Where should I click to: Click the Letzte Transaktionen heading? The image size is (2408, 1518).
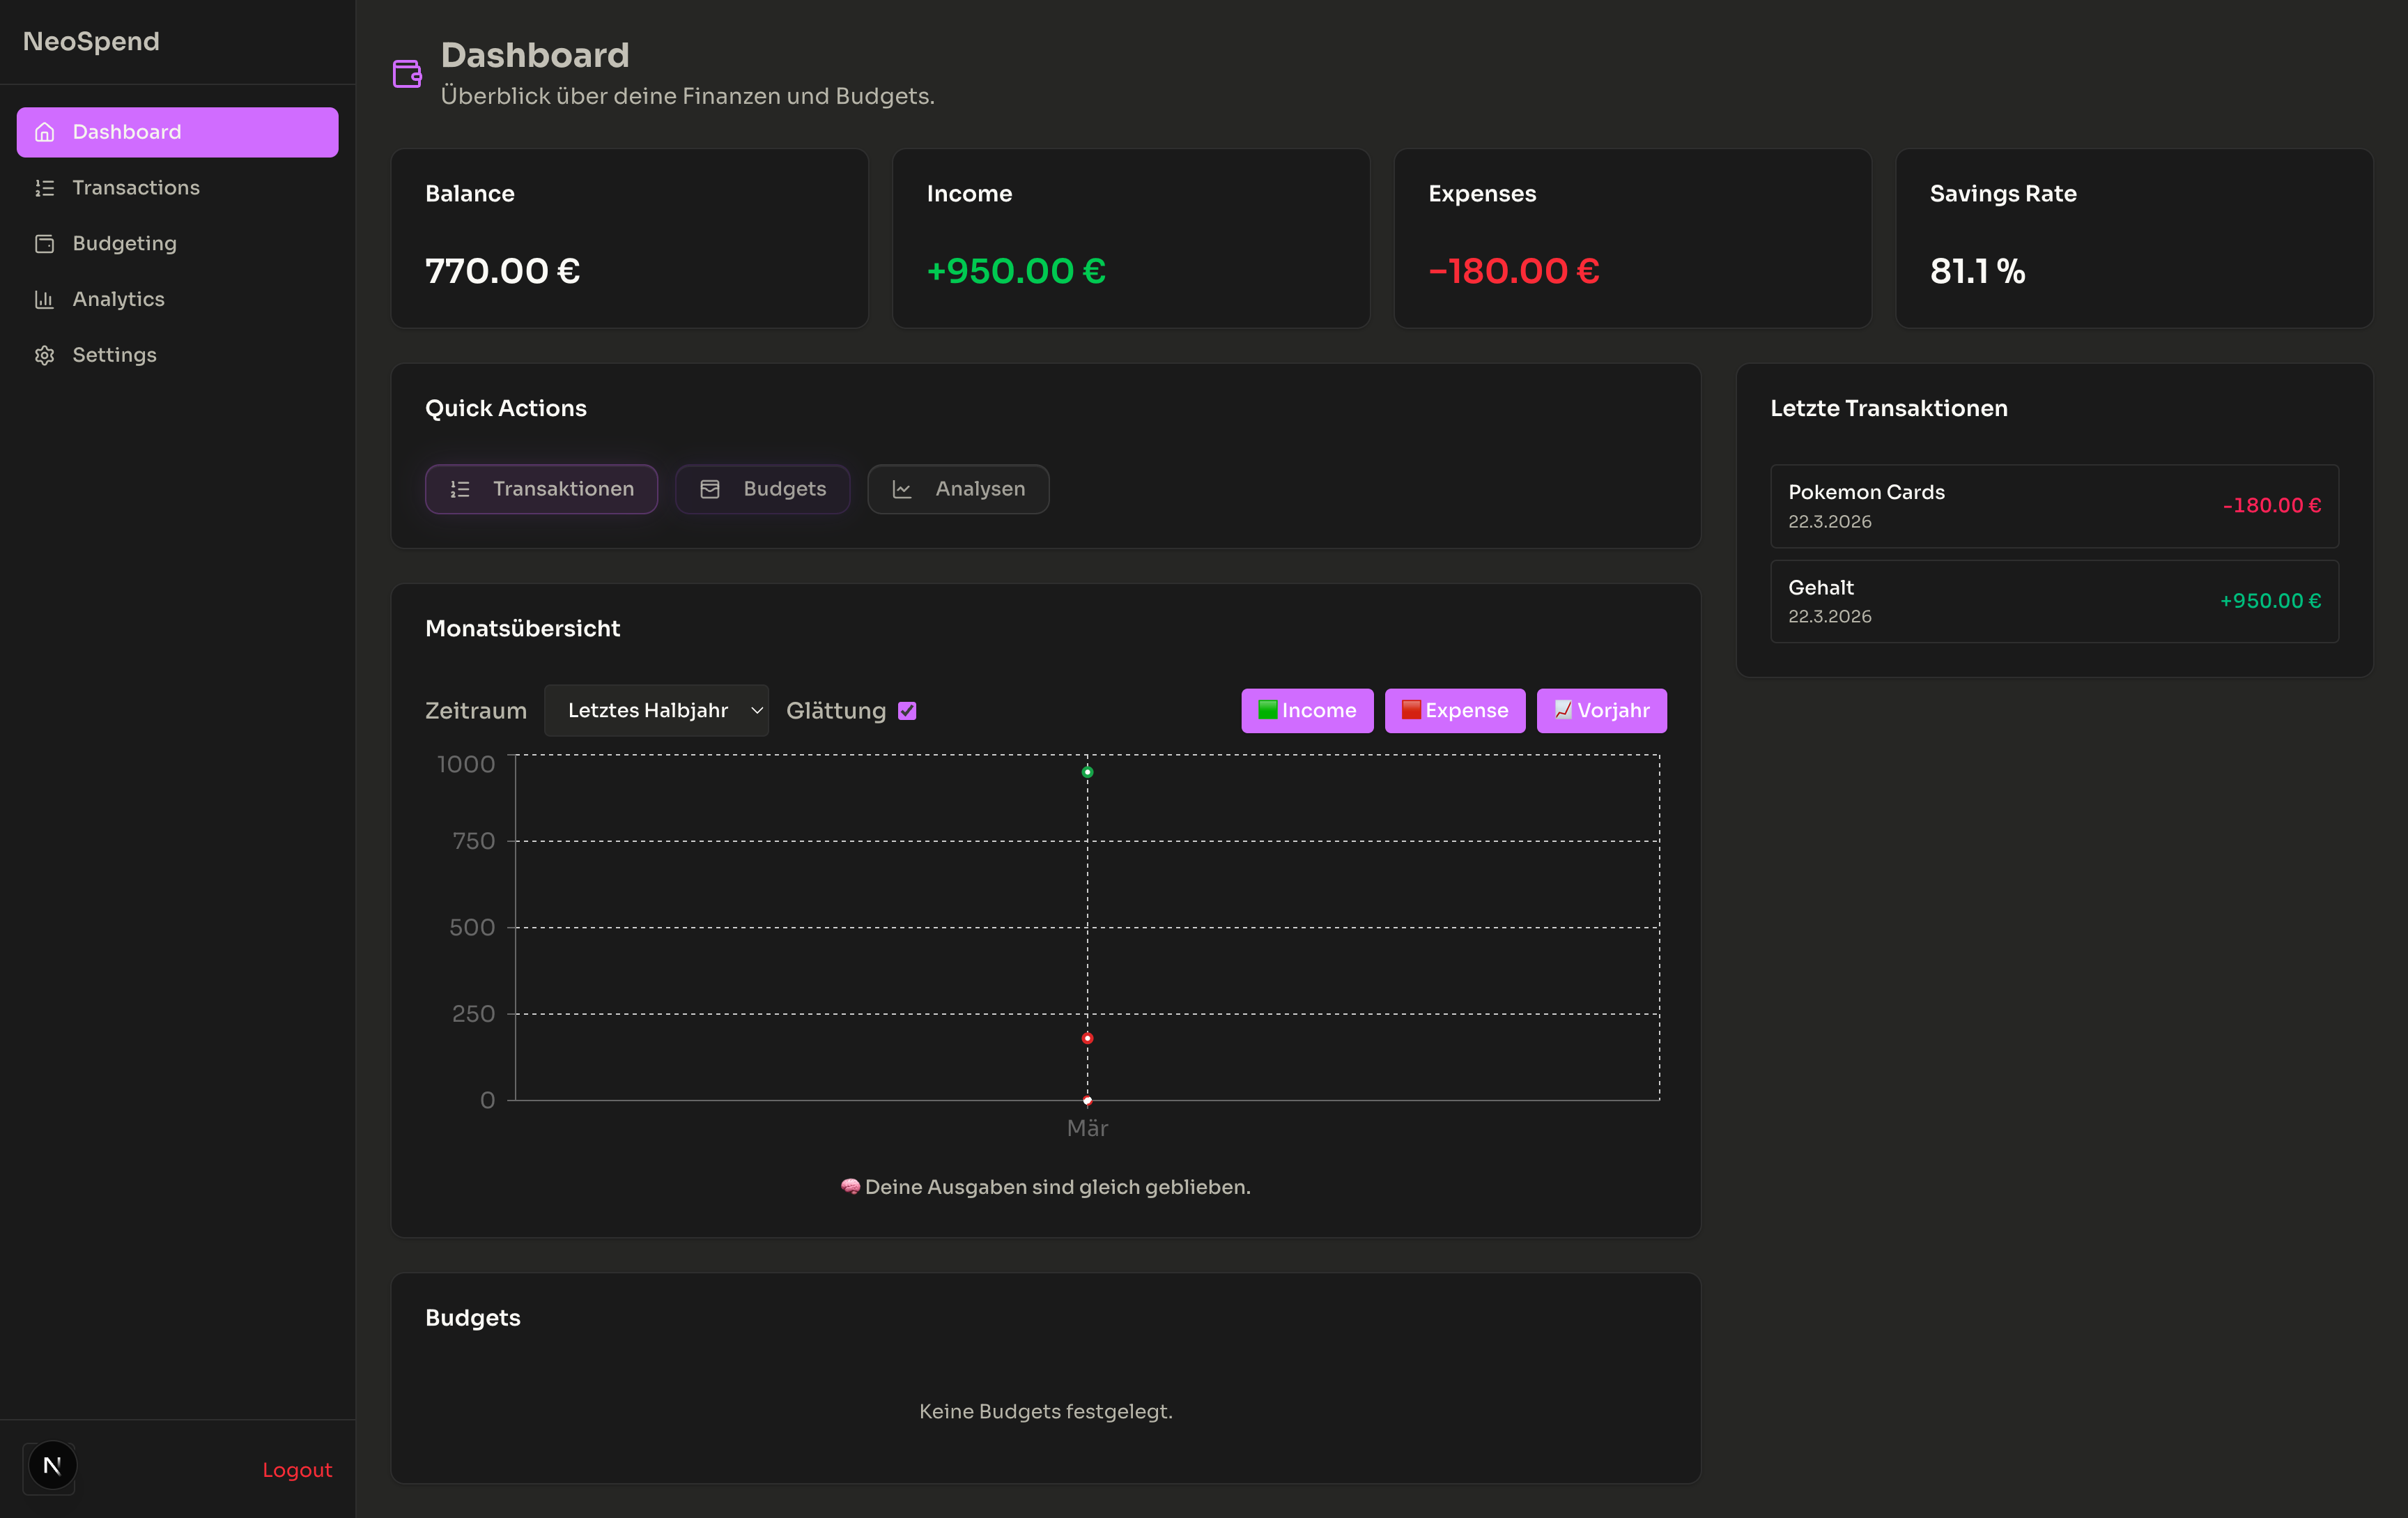(1889, 408)
